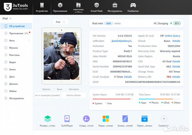Click the Музыка sidebar icon
The height and width of the screenshot is (135, 192).
[6, 48]
